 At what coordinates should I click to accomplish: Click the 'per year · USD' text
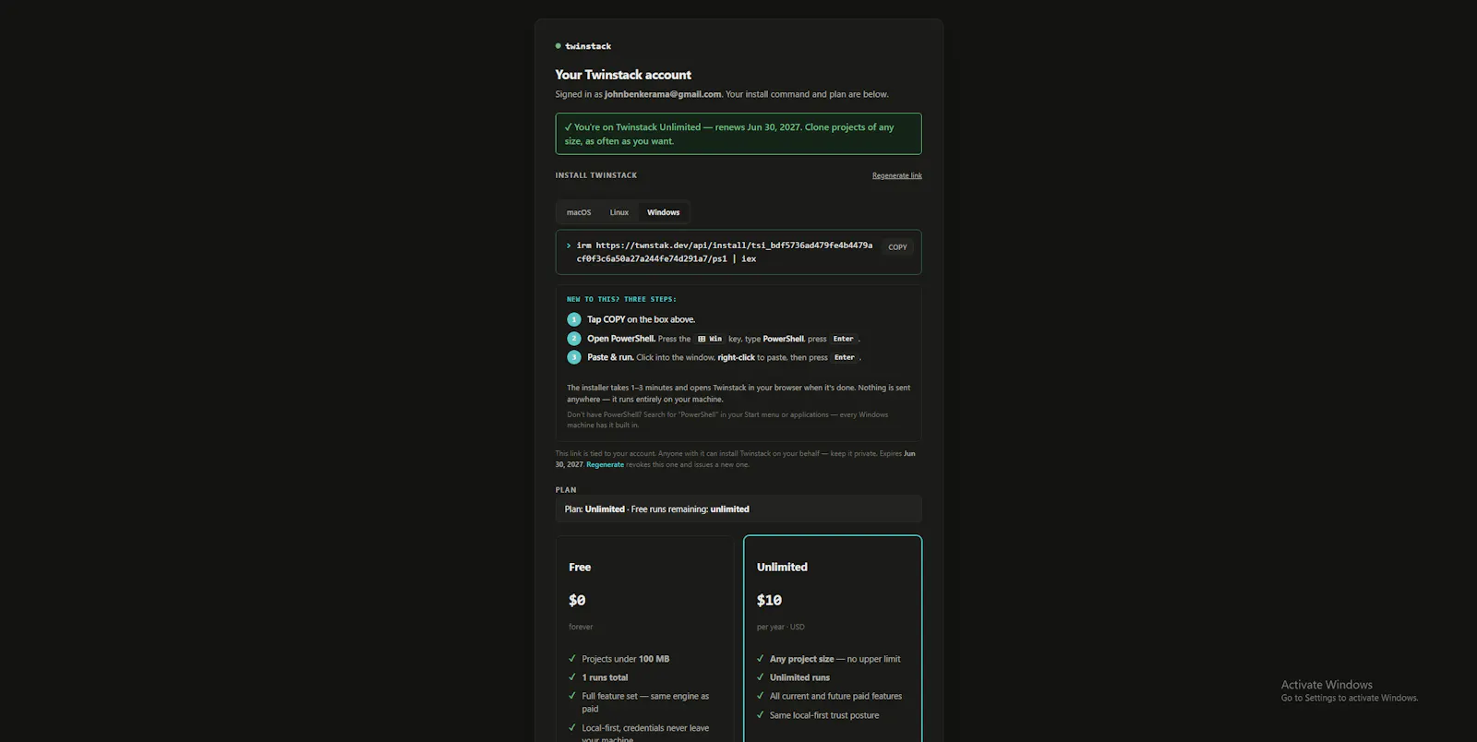781,627
